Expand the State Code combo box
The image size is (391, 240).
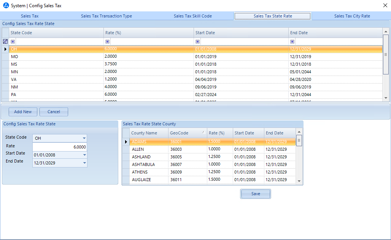coord(84,138)
